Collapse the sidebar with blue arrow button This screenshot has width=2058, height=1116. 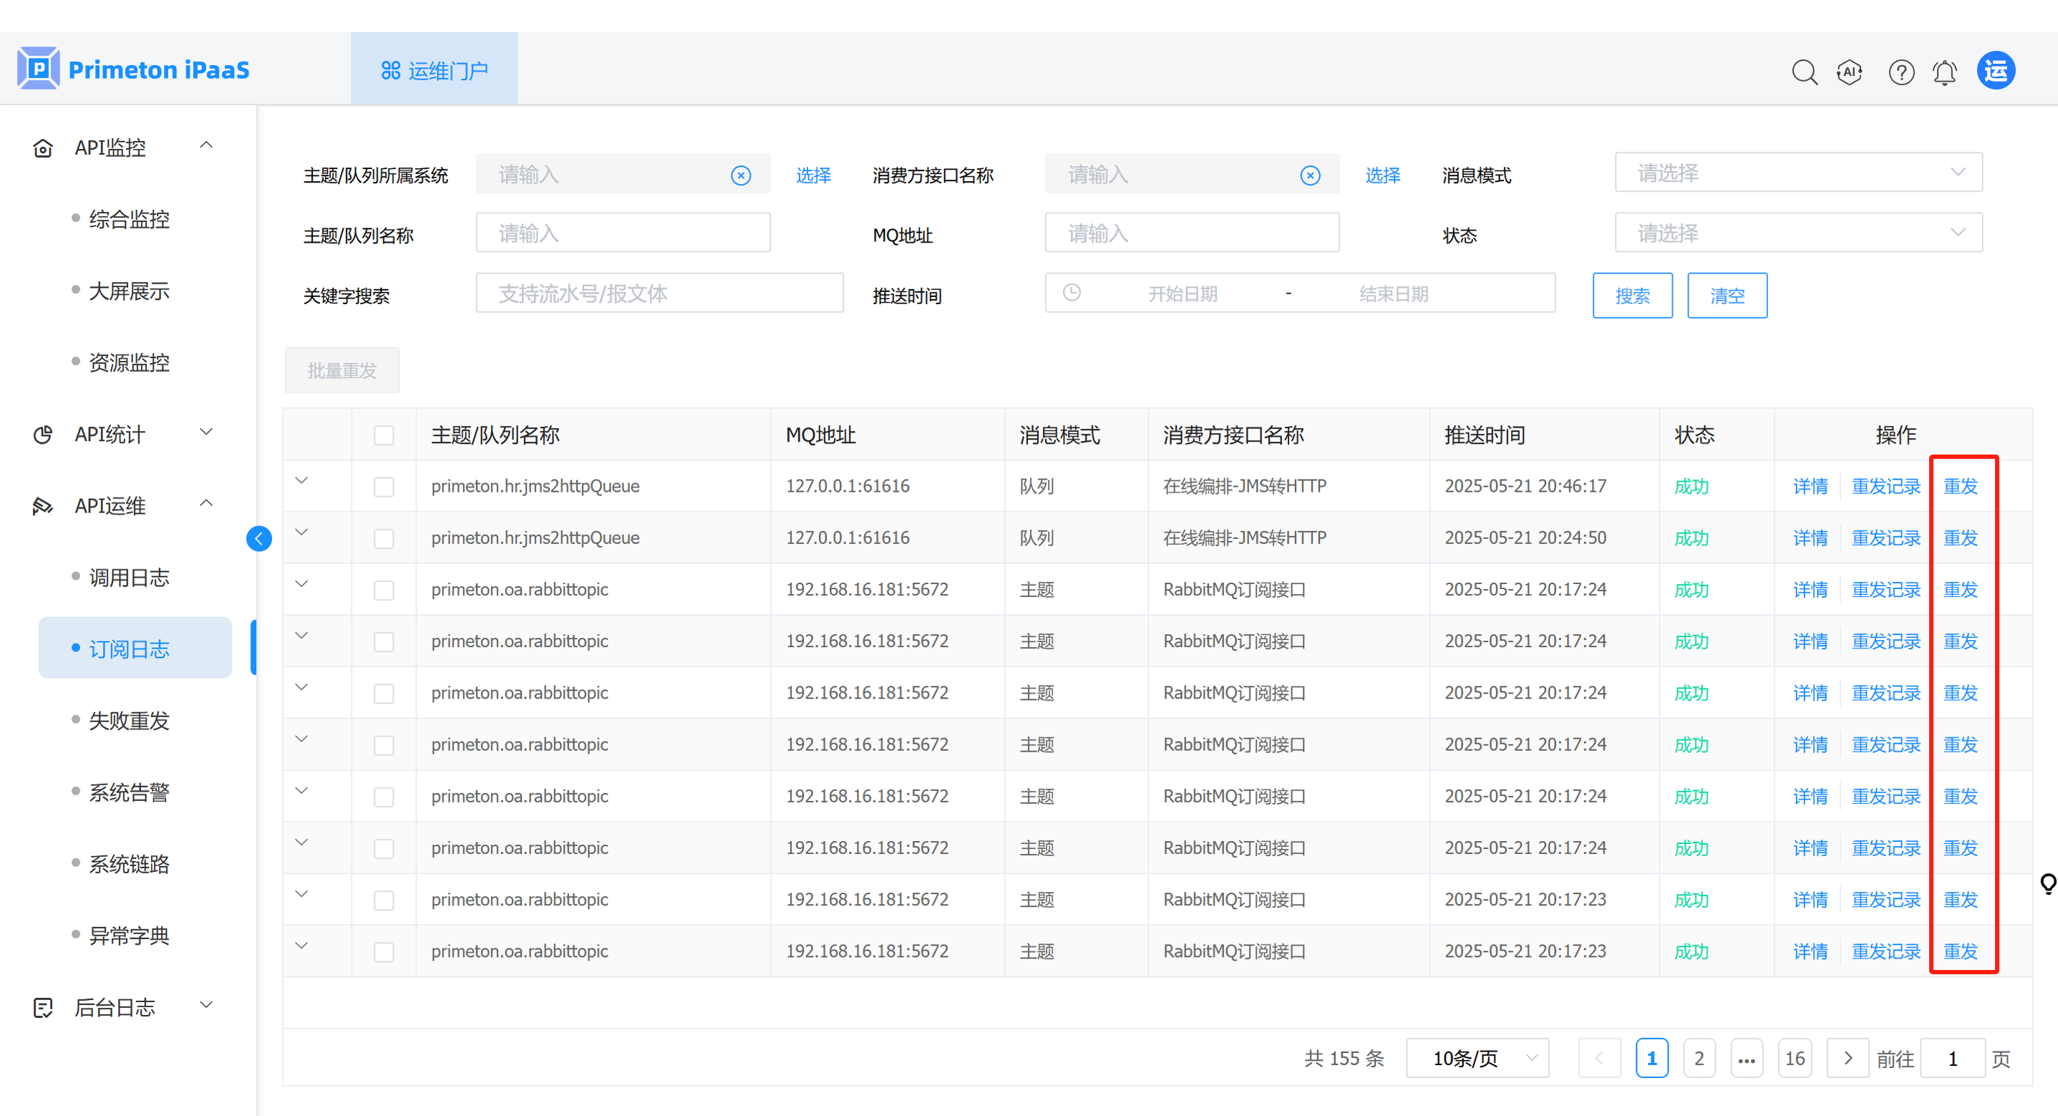[259, 538]
